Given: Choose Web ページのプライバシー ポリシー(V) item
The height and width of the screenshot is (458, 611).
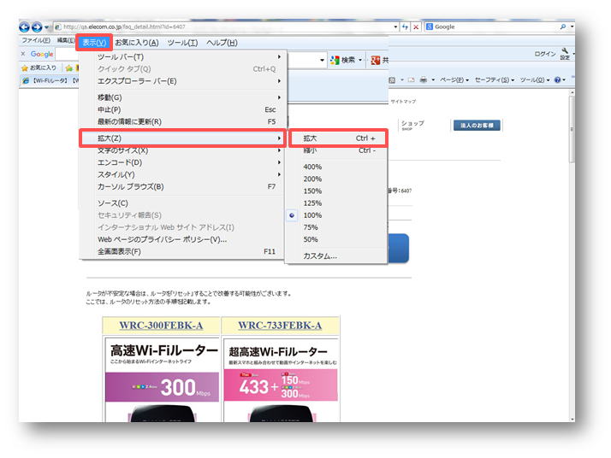Looking at the screenshot, I should 182,239.
